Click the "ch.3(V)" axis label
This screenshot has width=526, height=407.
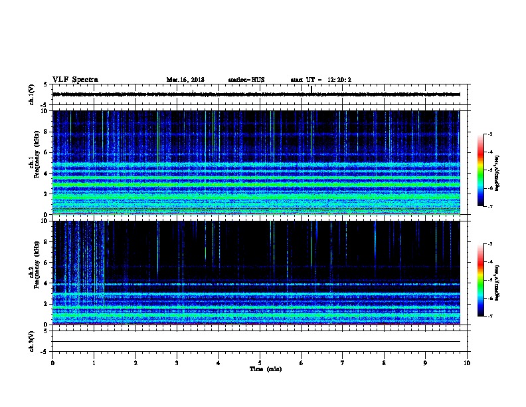[x=32, y=341]
